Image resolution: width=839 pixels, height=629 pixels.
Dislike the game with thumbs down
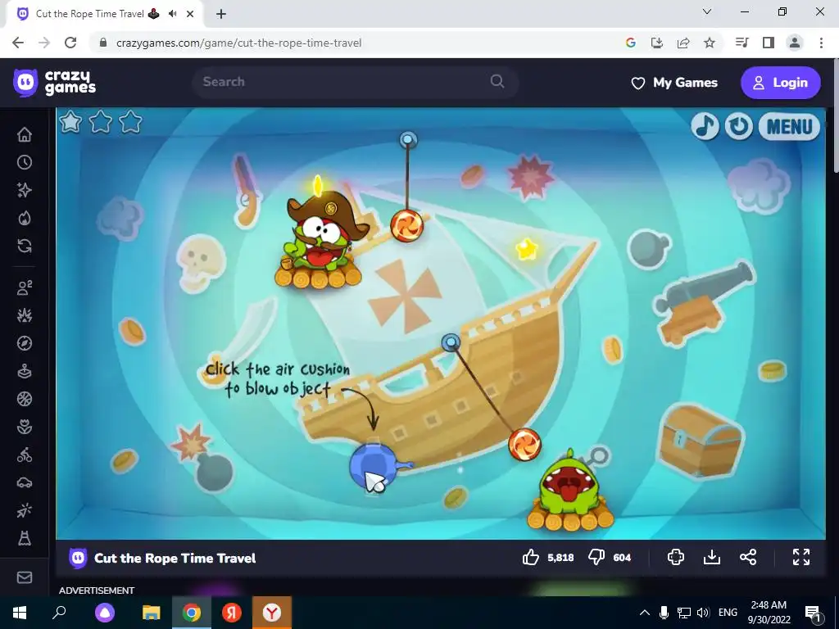(x=596, y=557)
